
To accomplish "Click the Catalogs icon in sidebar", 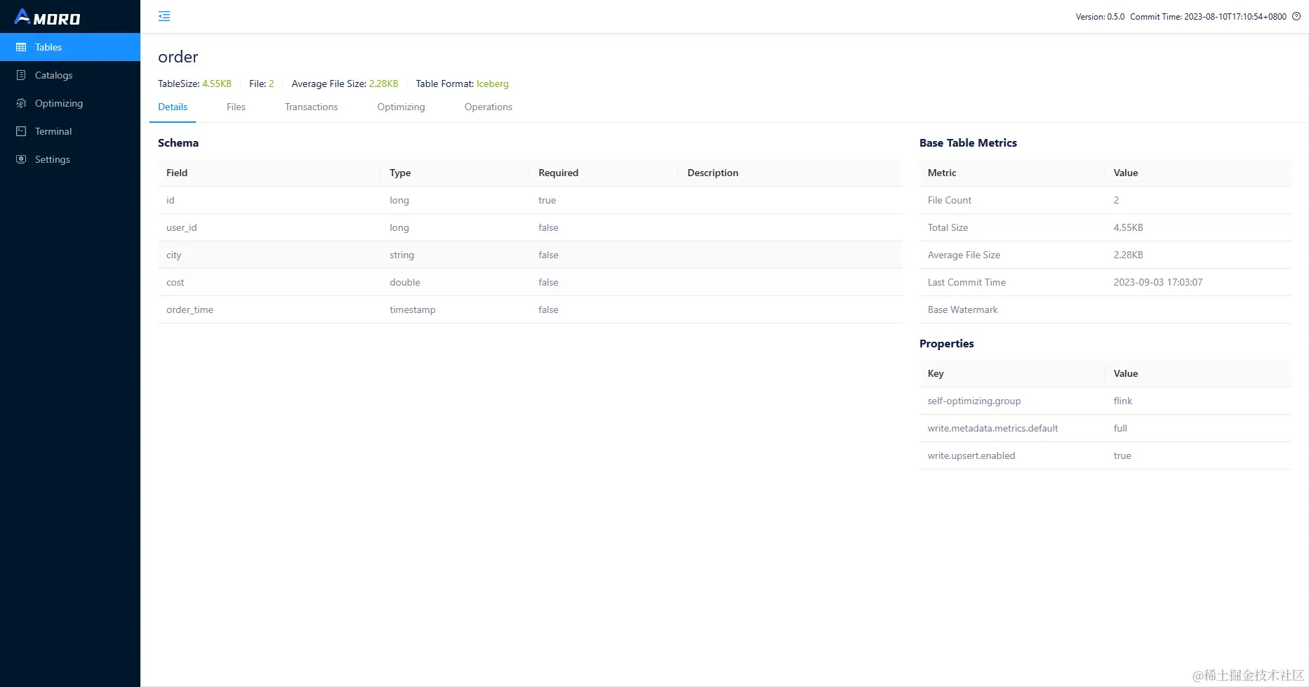I will (21, 75).
